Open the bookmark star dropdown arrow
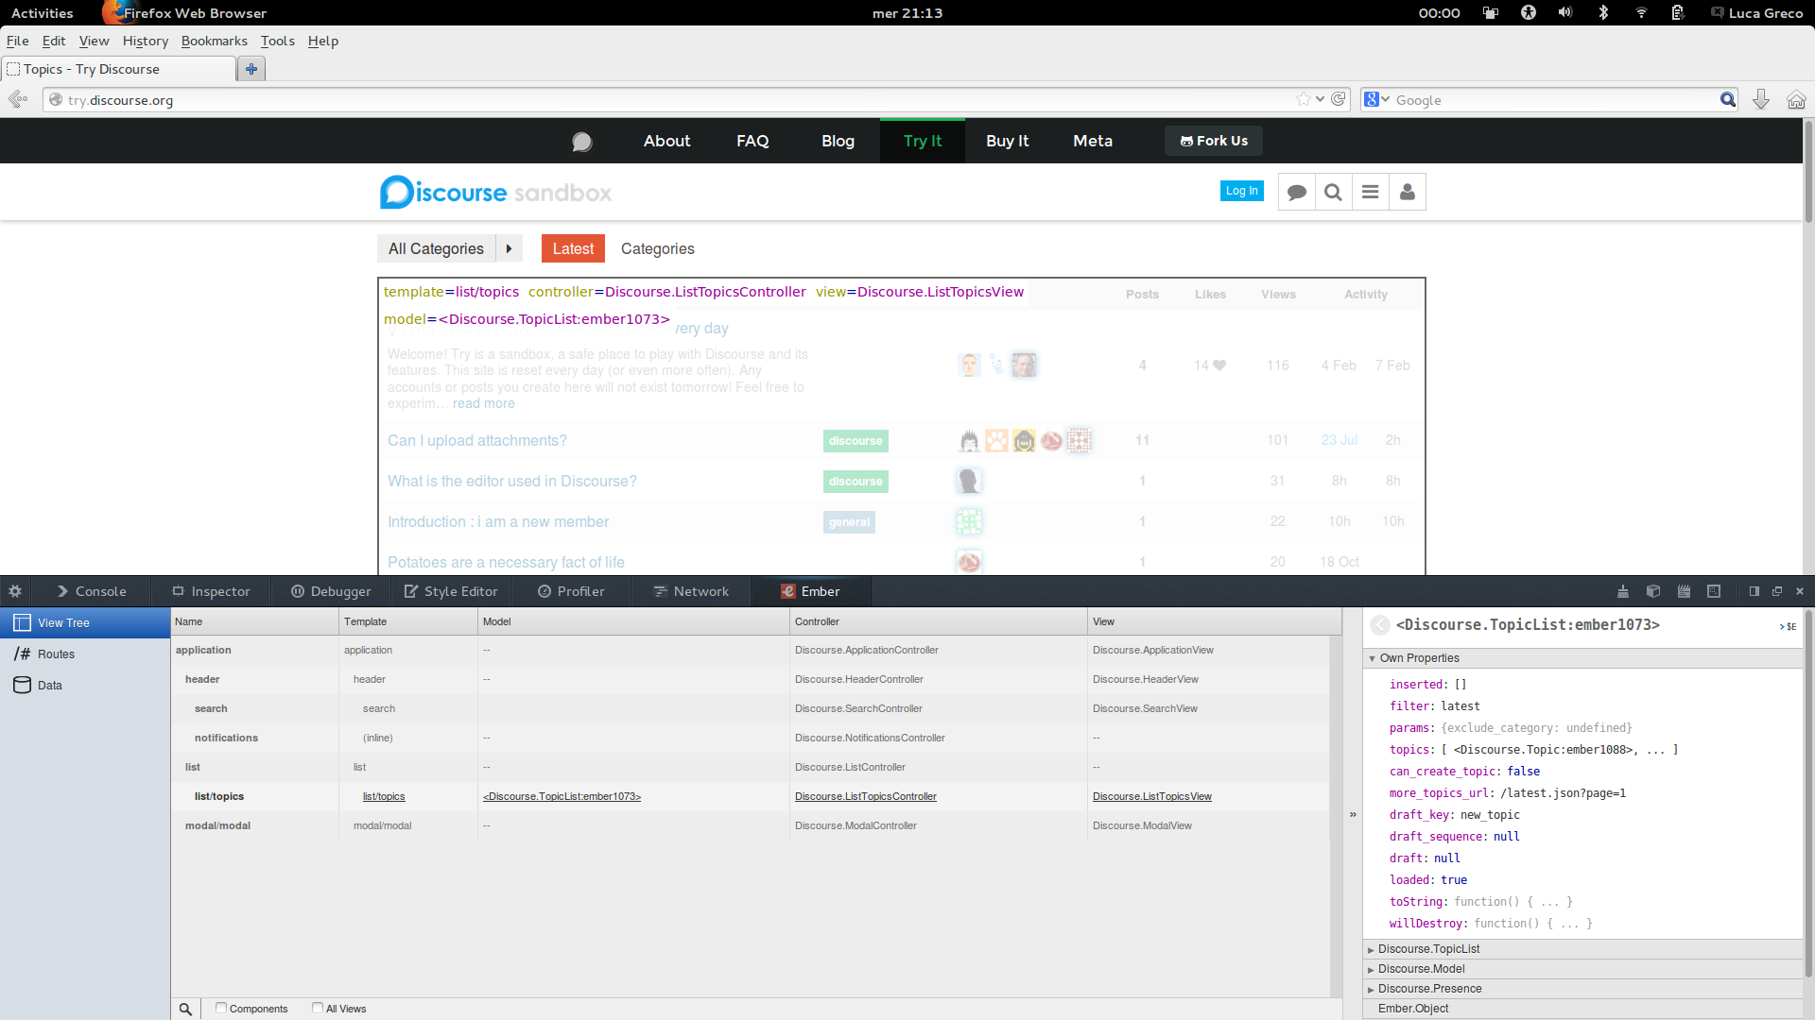This screenshot has height=1020, width=1815. tap(1320, 99)
